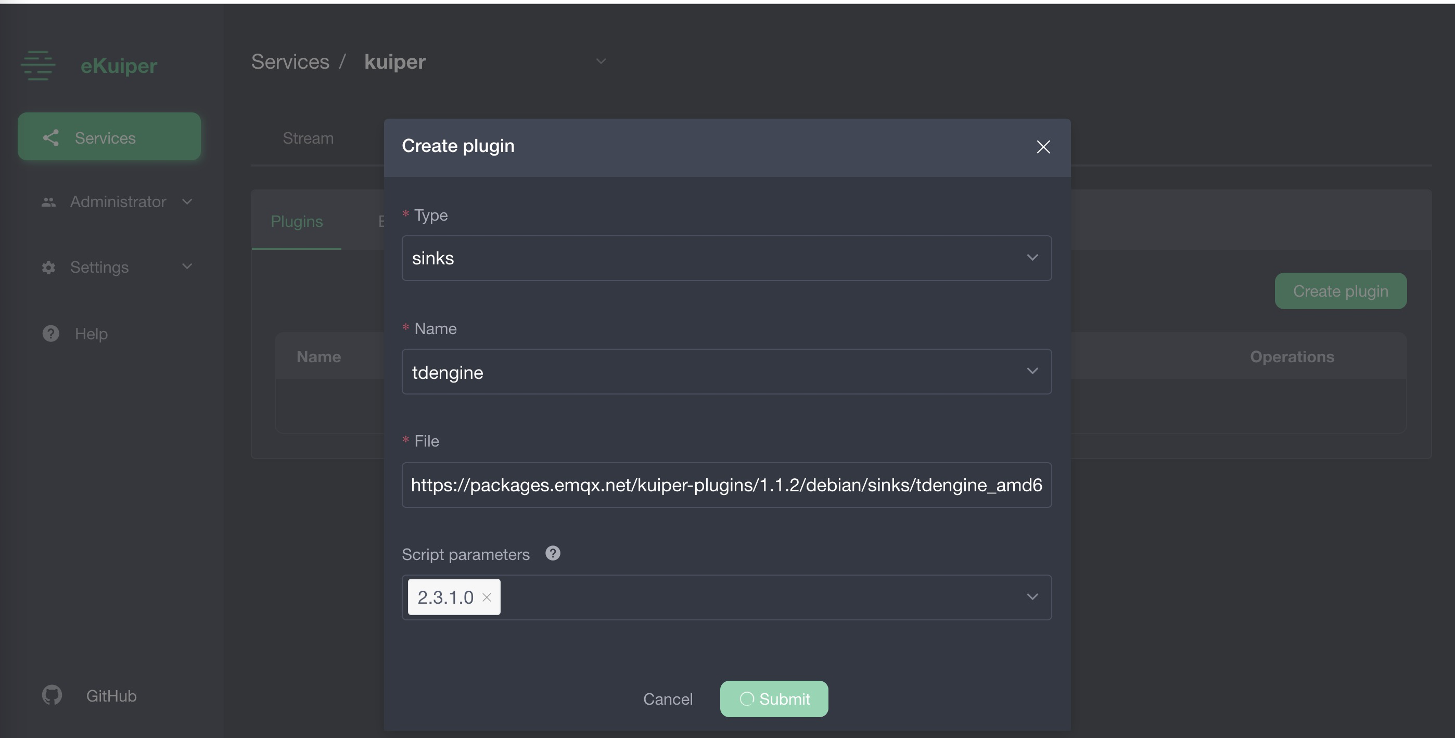Viewport: 1455px width, 738px height.
Task: Click the Script parameters help icon
Action: point(553,553)
